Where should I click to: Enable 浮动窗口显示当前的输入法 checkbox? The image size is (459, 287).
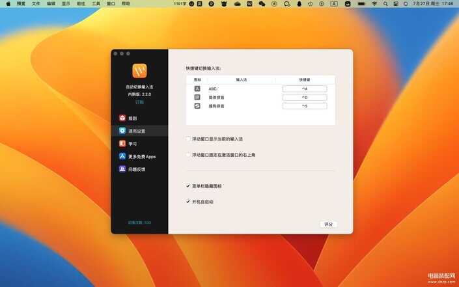188,139
